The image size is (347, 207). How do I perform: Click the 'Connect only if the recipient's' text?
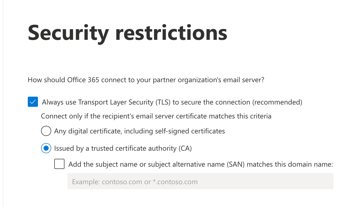[x=156, y=116]
